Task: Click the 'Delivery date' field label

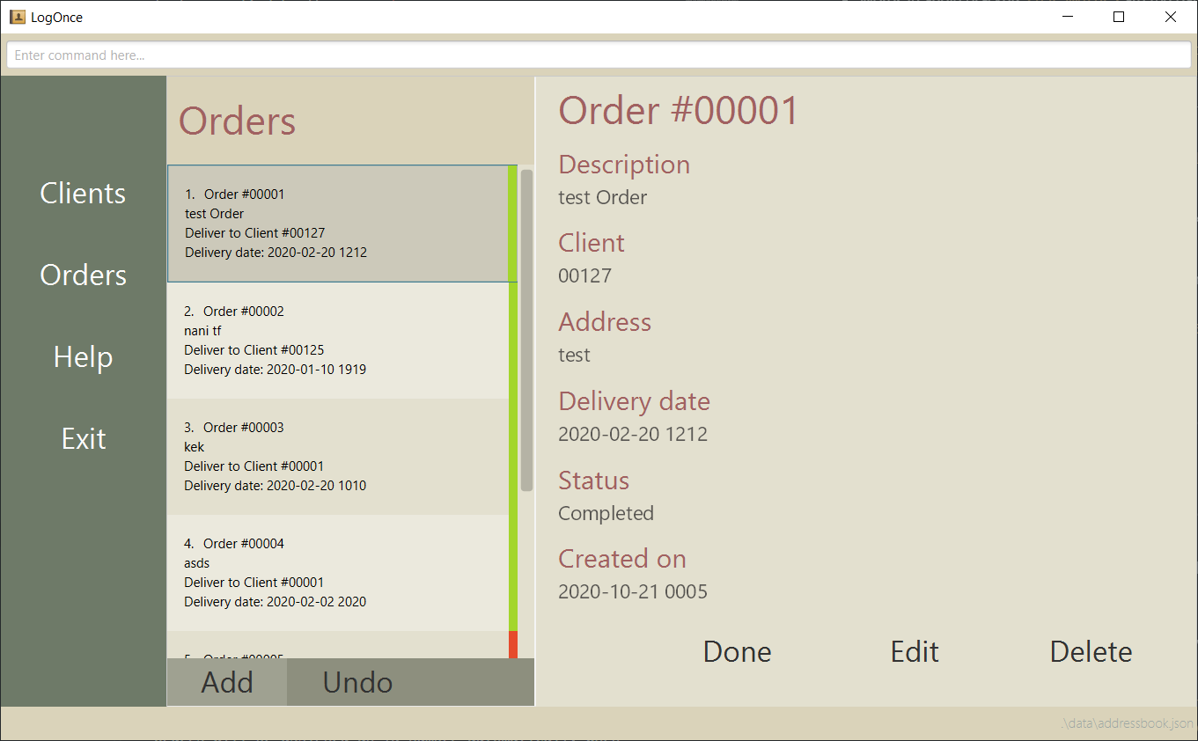Action: (634, 401)
